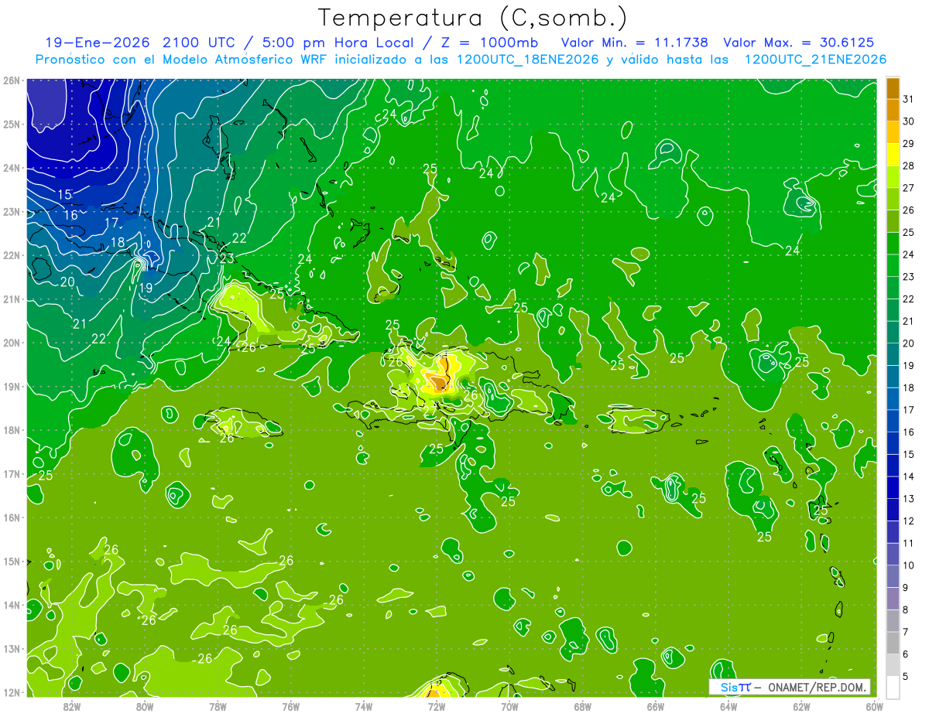Click the '24N' latitude axis label
The width and height of the screenshot is (929, 717).
pos(12,168)
